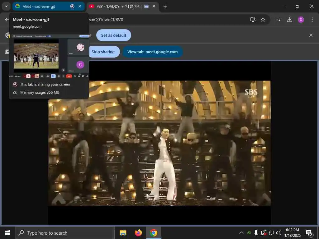Open the volume speaker tray icon
This screenshot has height=239, width=319.
[x=279, y=233]
